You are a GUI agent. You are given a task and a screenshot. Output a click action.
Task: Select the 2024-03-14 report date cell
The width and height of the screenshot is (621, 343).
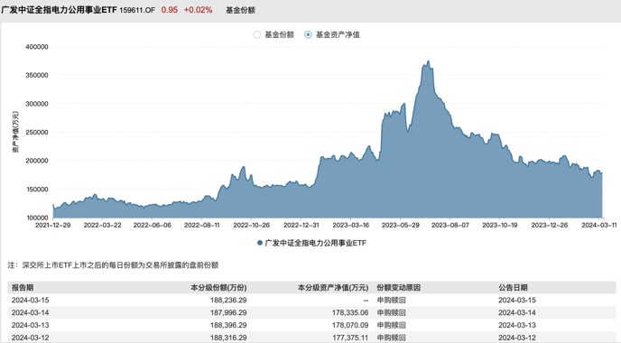30,312
